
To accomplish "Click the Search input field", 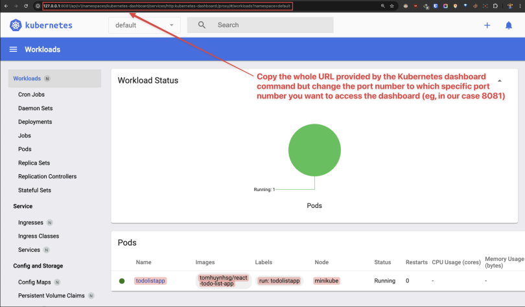I will point(260,25).
